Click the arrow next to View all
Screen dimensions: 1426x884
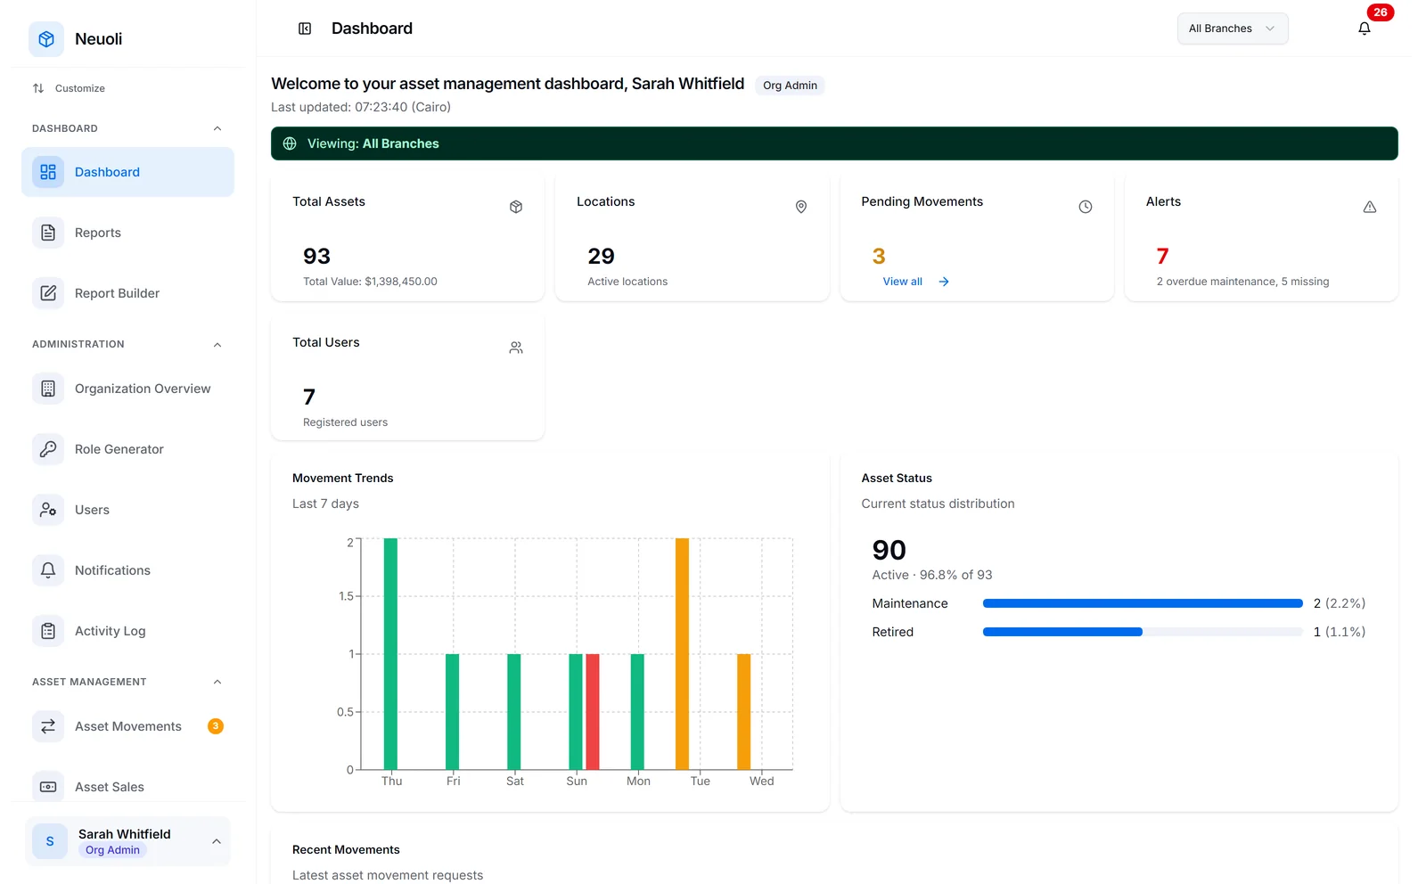click(x=944, y=282)
